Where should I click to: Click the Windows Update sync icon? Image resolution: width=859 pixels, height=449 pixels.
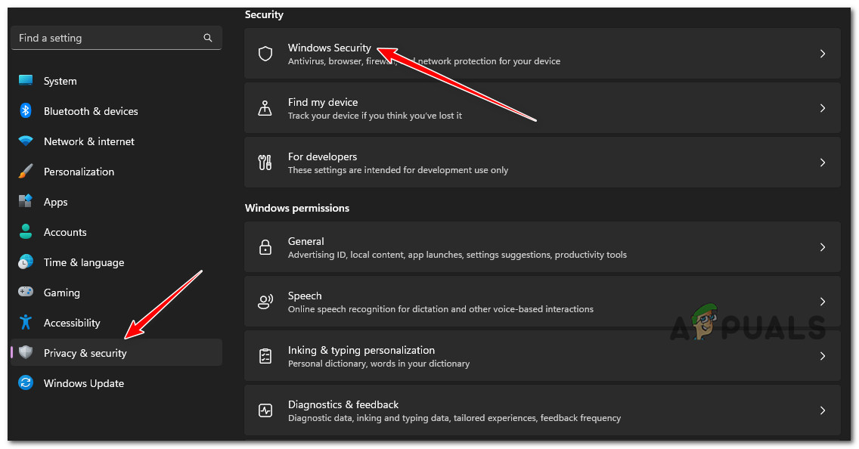[26, 383]
